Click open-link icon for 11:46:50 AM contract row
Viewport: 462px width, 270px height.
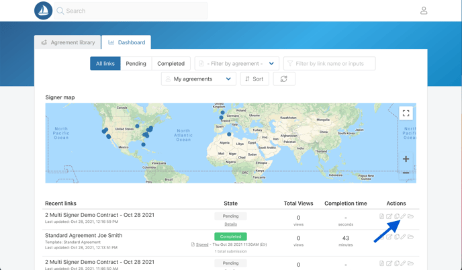pyautogui.click(x=389, y=263)
